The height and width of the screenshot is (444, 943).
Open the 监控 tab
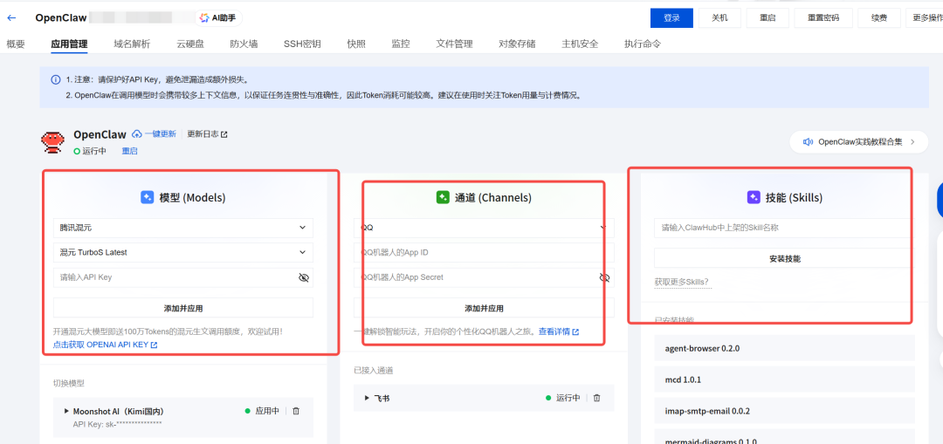[401, 44]
